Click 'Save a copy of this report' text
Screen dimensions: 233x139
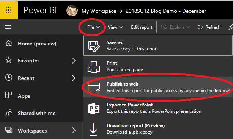132,49
